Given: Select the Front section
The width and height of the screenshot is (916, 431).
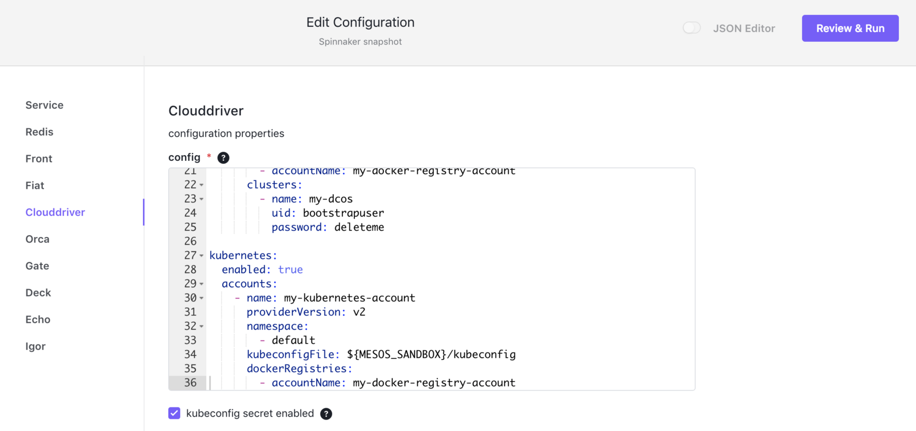Looking at the screenshot, I should pos(39,159).
